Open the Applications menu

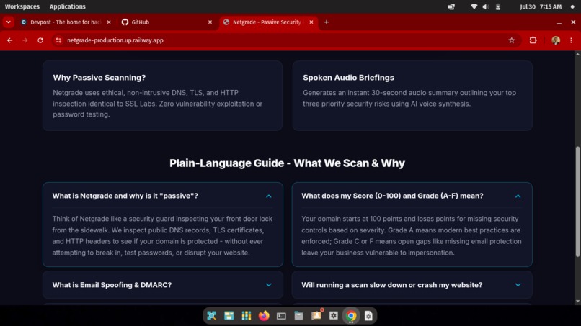click(x=68, y=6)
